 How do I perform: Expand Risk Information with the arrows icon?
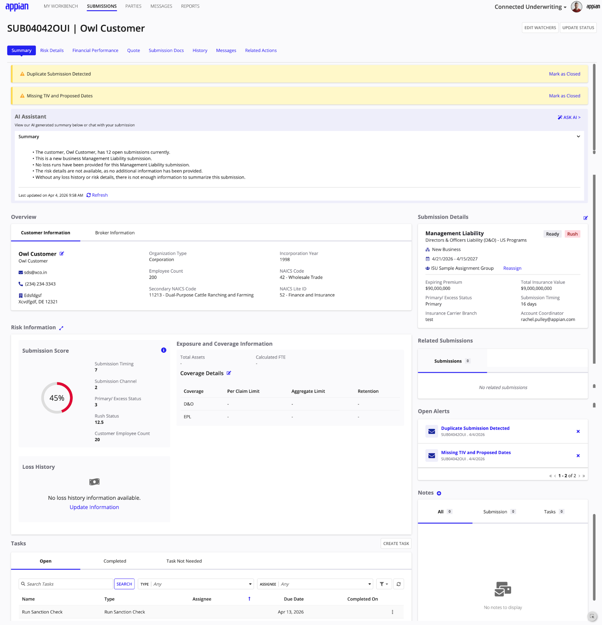click(x=61, y=328)
